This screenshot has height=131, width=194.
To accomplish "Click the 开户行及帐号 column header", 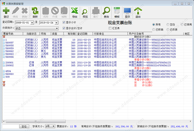I will (156, 34).
